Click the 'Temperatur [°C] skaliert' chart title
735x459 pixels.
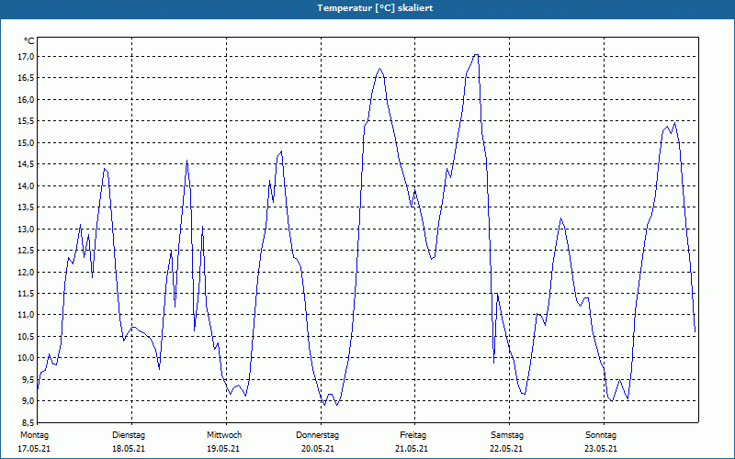tap(375, 8)
